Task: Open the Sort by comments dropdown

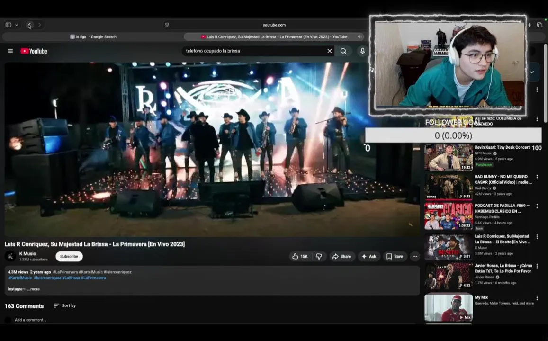Action: click(x=65, y=305)
